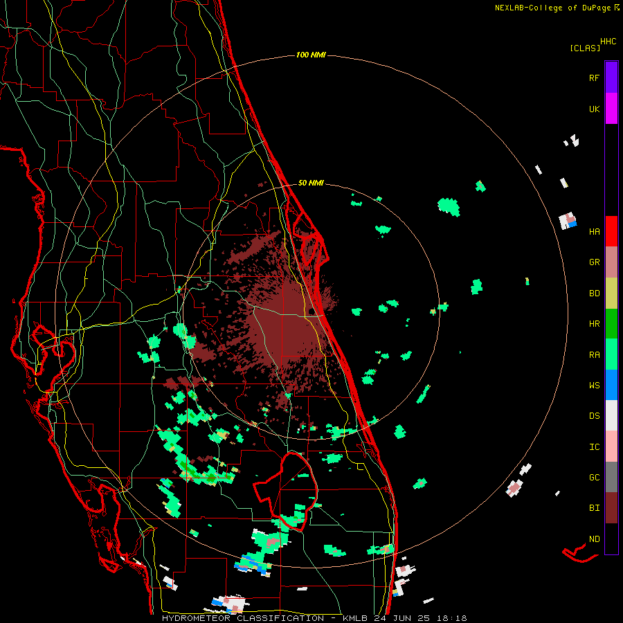Viewport: 623px width, 623px height.
Task: Click the 'RF' legend label
Action: coord(594,78)
